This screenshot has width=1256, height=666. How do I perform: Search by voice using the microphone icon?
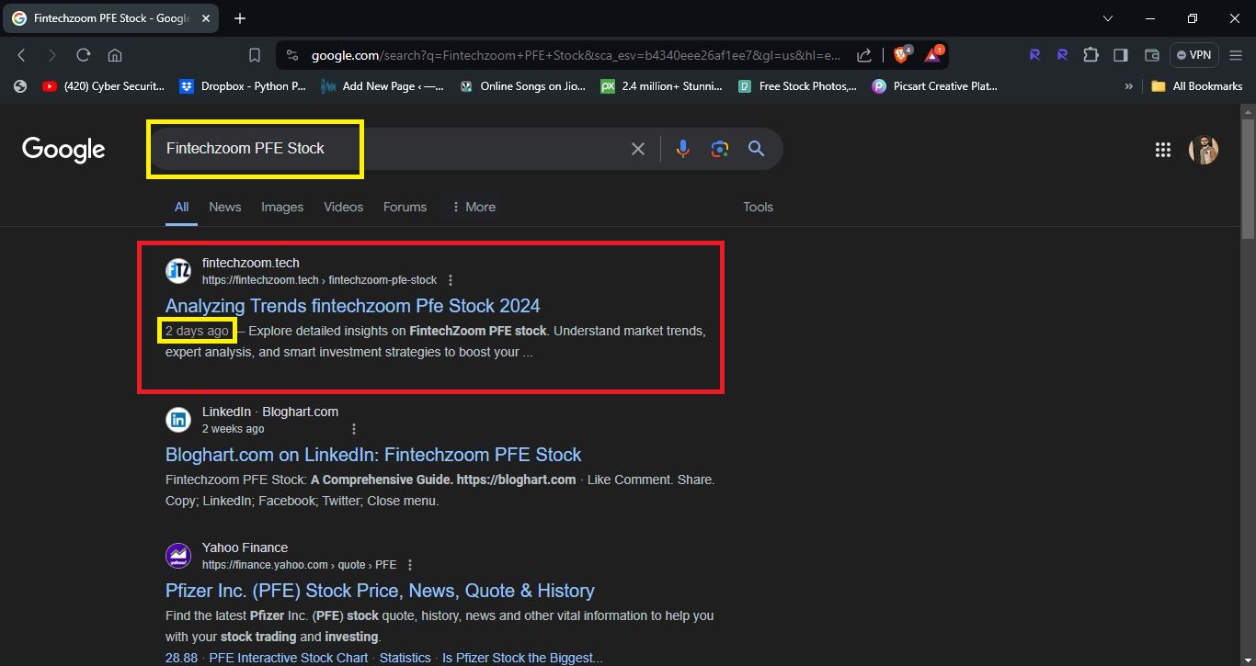(682, 149)
